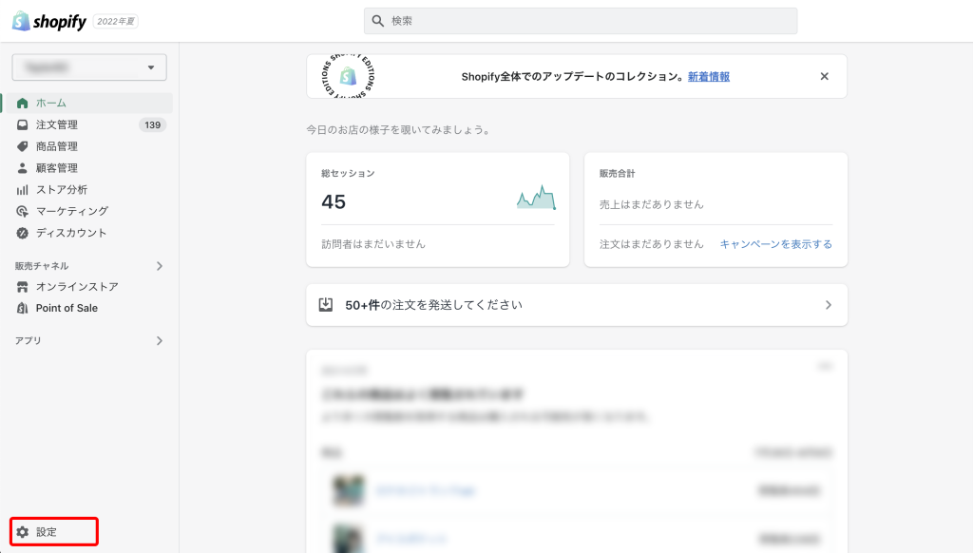Viewport: 973px width, 553px height.
Task: Dismiss the Shopify Editions banner
Action: click(824, 77)
